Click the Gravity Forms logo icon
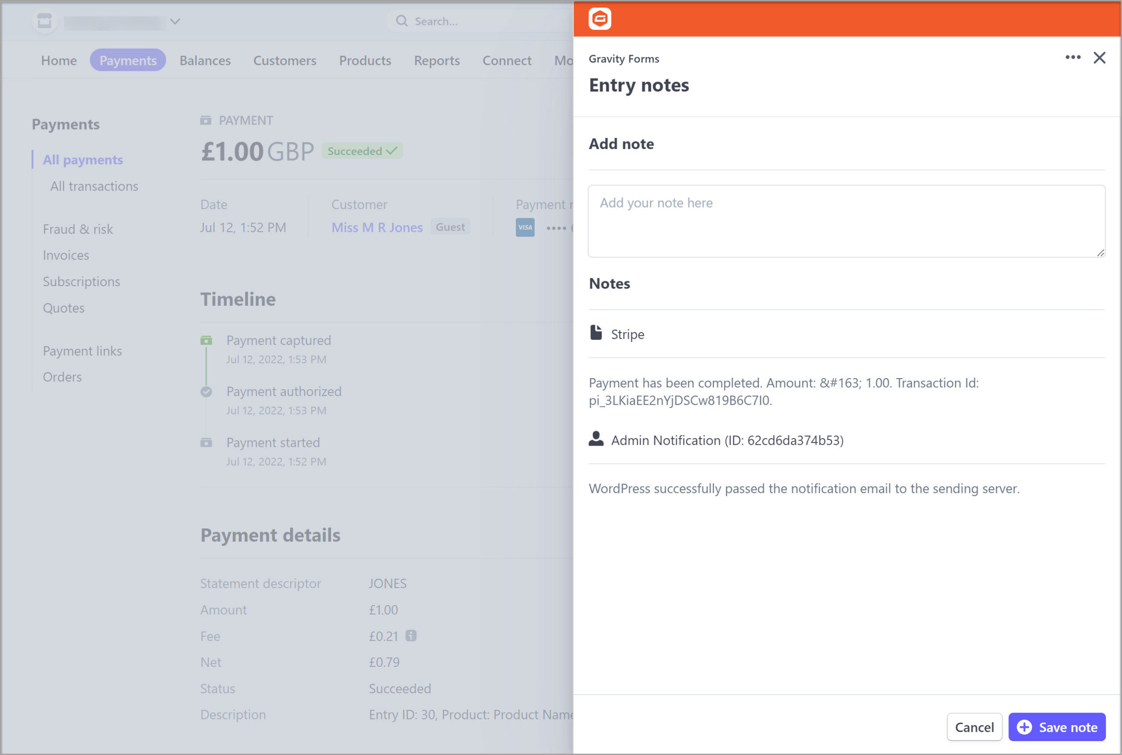Screen dimensions: 1122x755 600,19
